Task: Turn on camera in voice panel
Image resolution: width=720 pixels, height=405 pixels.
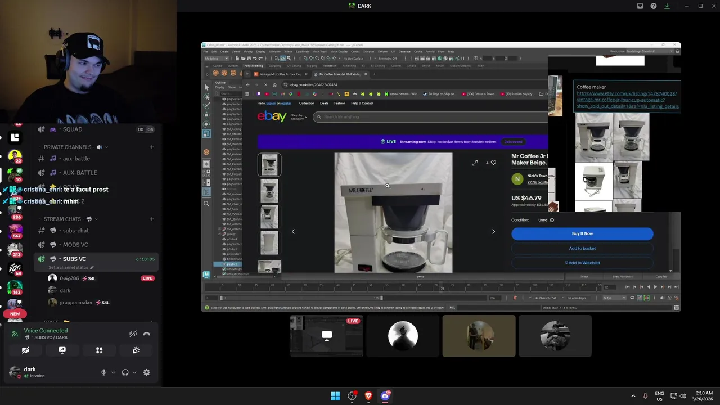Action: (x=25, y=350)
